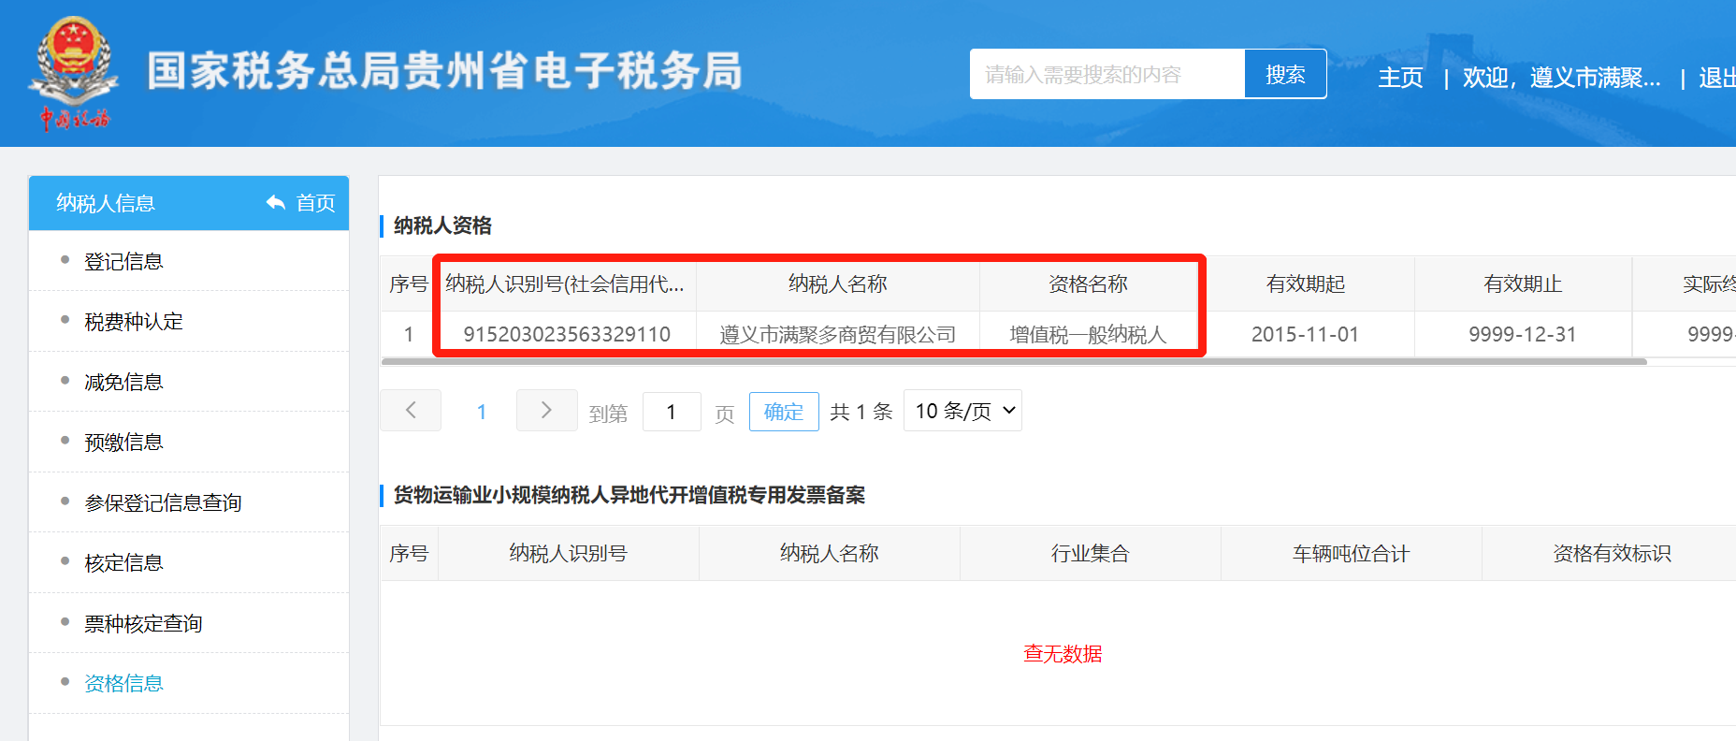Open 参保登记信息查询 sidebar item
The width and height of the screenshot is (1736, 741).
(x=163, y=503)
